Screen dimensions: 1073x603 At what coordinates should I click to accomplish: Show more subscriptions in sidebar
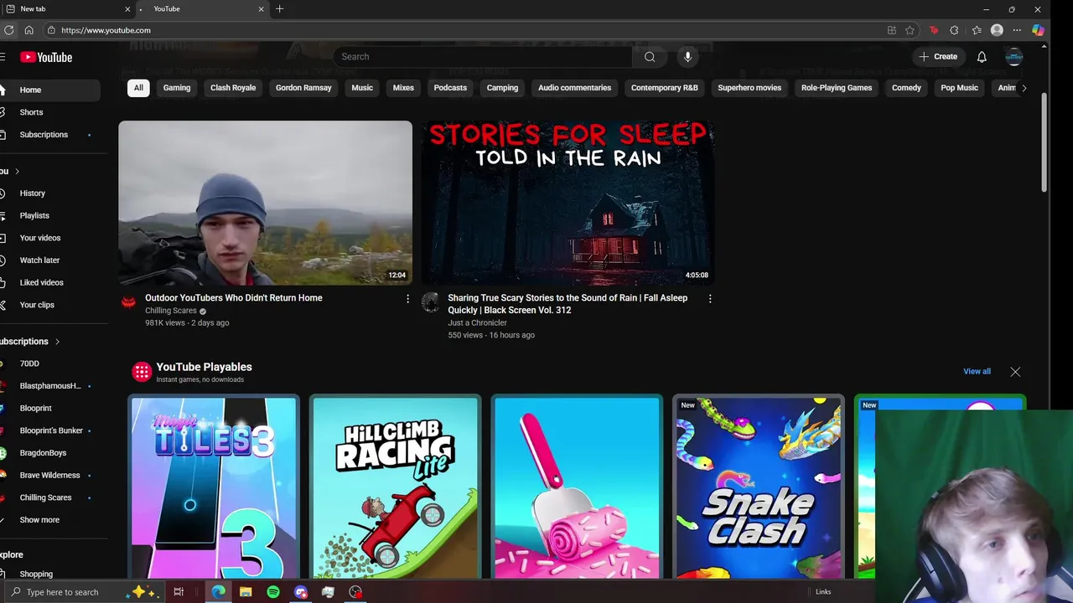(x=39, y=520)
